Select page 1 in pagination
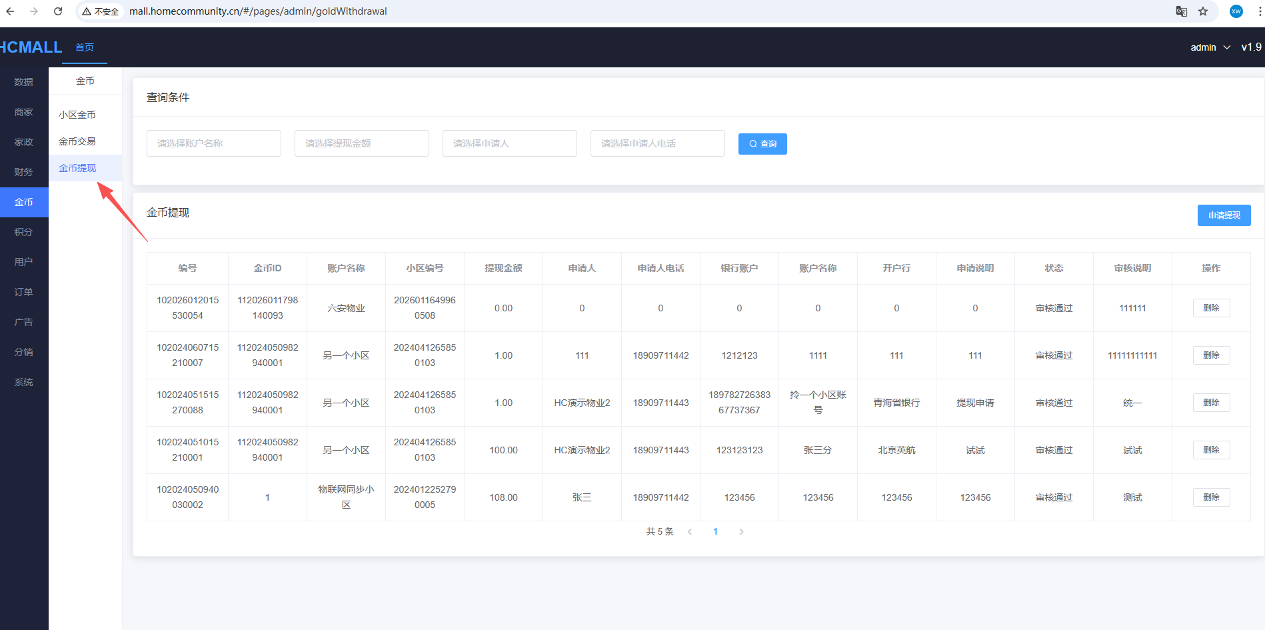This screenshot has width=1265, height=630. click(x=715, y=531)
